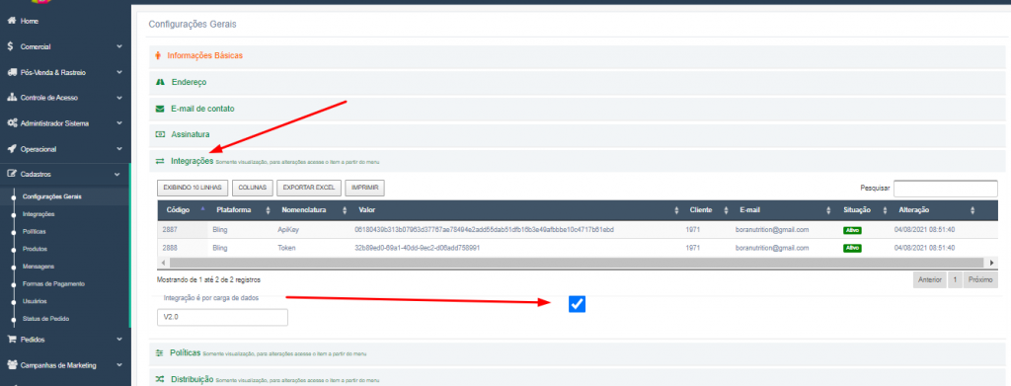The image size is (1011, 386).
Task: Click the dollar sign icon beside Comercial
Action: click(10, 46)
